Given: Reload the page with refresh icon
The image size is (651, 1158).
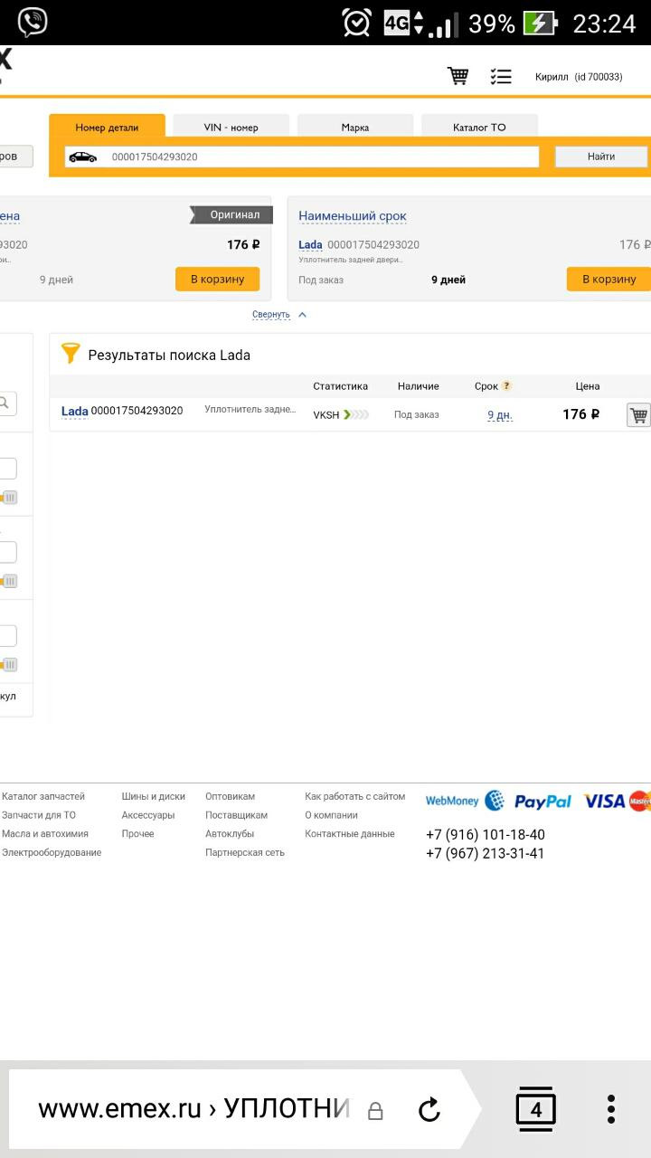Looking at the screenshot, I should point(429,1109).
